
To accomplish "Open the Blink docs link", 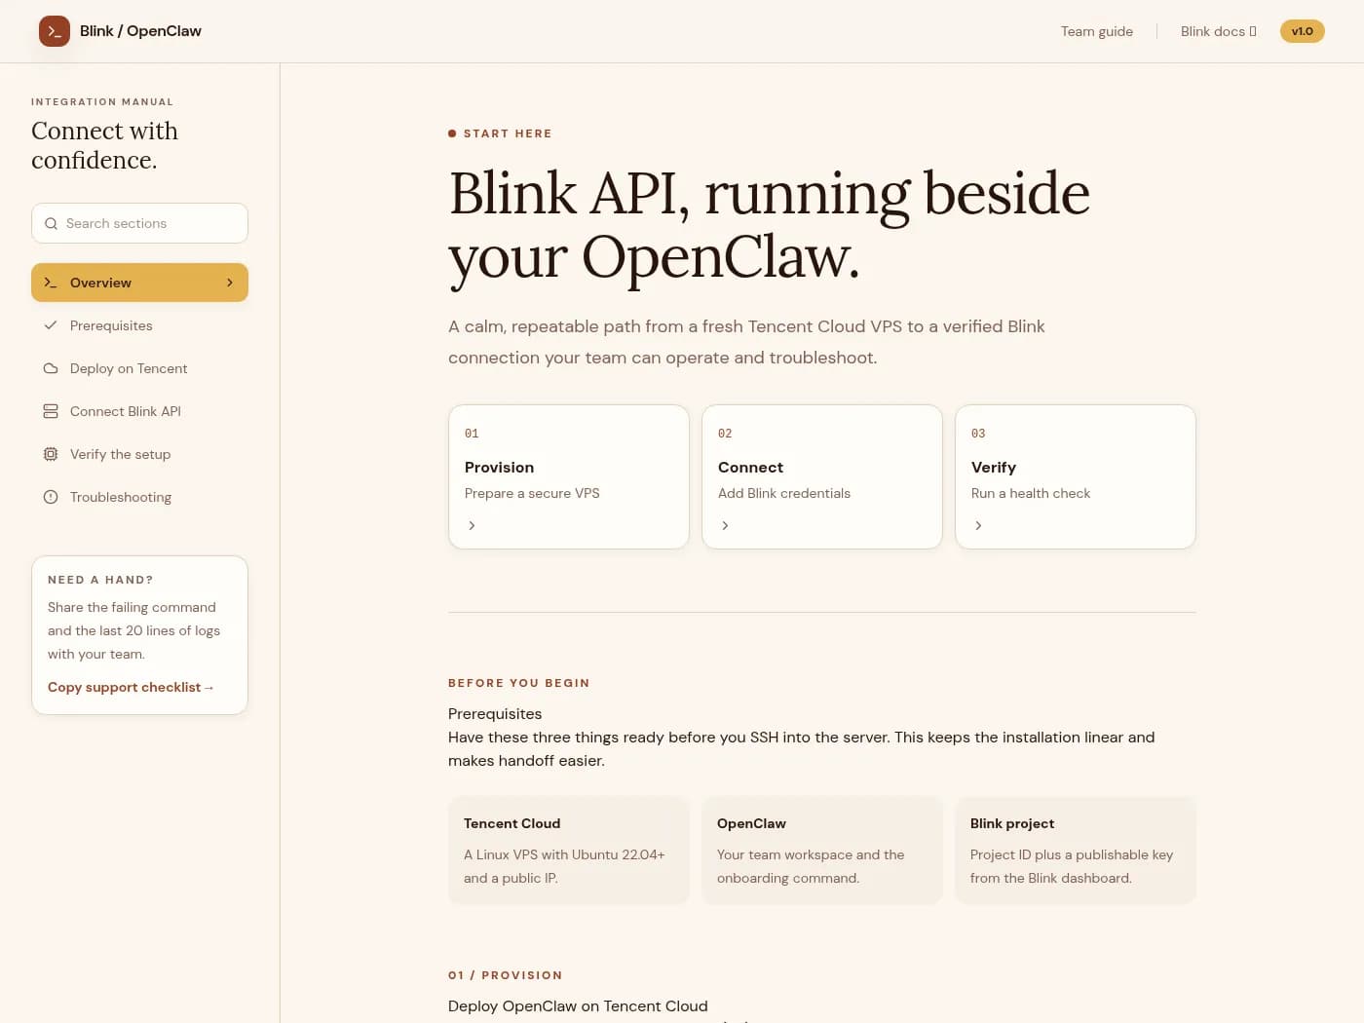I will (x=1219, y=31).
